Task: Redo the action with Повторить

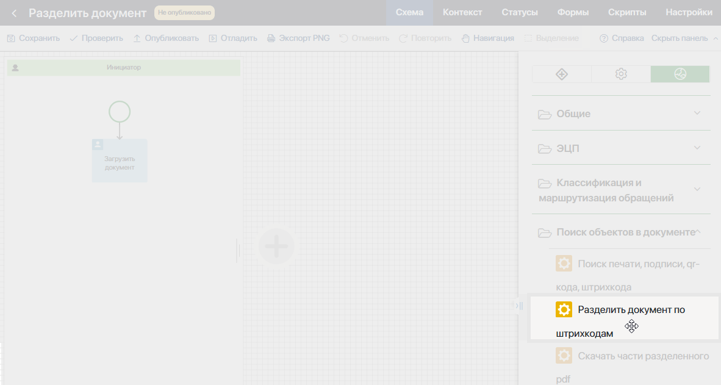Action: [x=425, y=38]
